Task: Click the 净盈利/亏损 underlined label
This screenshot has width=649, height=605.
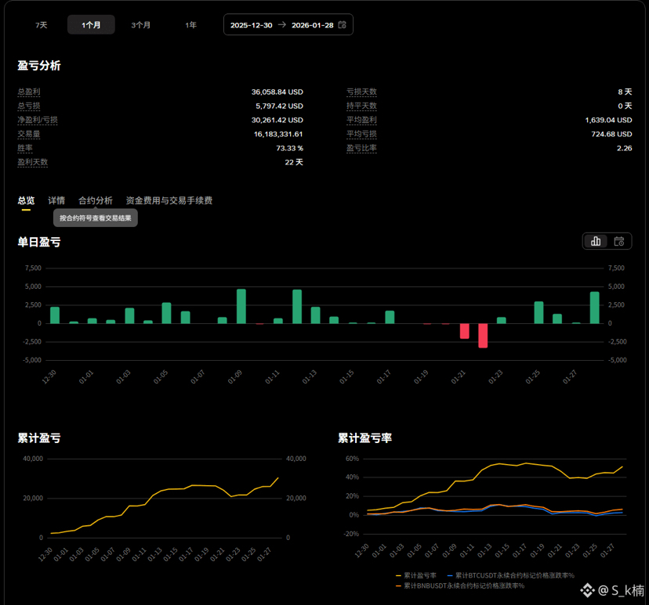Action: pos(38,120)
